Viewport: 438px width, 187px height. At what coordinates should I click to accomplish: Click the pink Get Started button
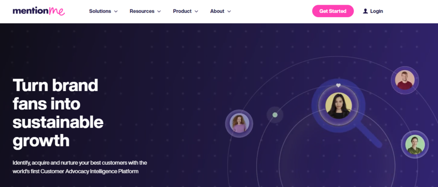click(333, 11)
